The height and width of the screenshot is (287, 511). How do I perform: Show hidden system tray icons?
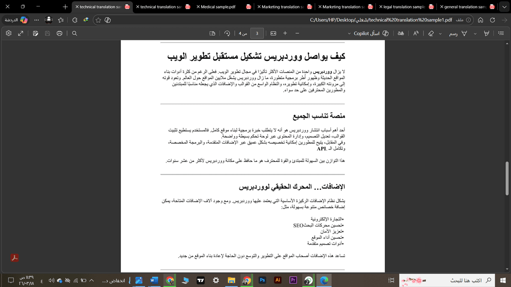(92, 280)
